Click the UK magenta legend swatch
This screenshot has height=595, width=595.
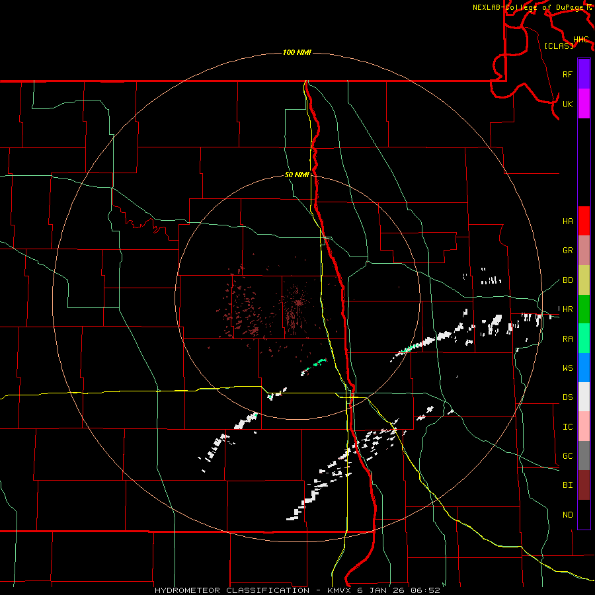(584, 104)
